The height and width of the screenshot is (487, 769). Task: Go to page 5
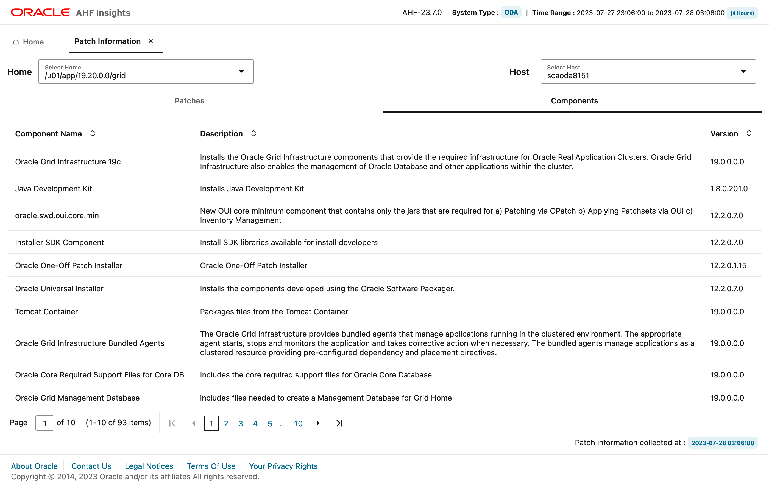click(x=270, y=424)
